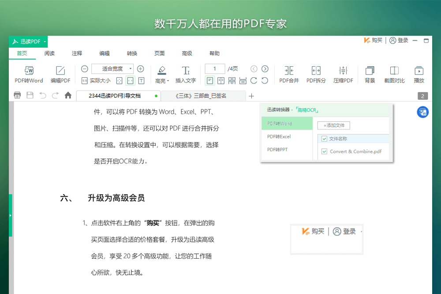Switch to the 注释 ribbon tab
The image size is (441, 294).
(77, 53)
